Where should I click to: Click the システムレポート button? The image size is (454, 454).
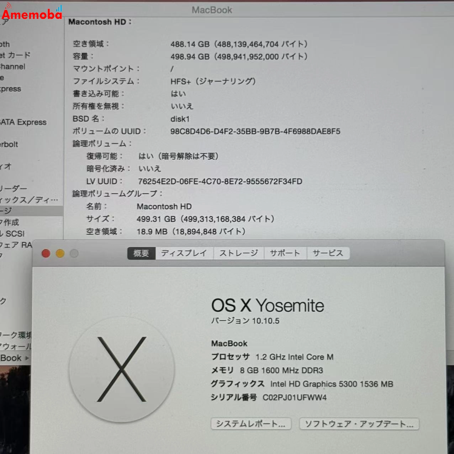pos(251,424)
